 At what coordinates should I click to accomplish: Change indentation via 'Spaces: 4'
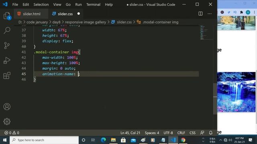click(152, 133)
